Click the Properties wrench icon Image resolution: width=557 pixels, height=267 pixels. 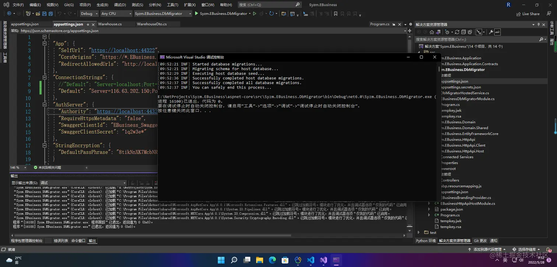tap(491, 32)
